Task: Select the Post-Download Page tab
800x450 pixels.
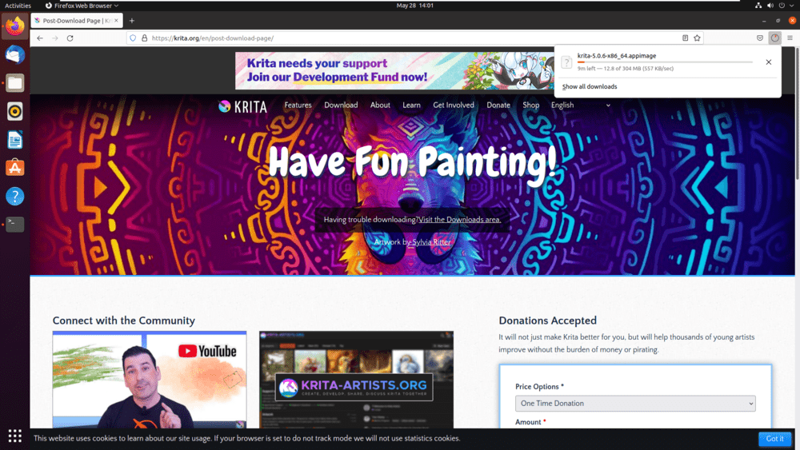Action: [77, 21]
